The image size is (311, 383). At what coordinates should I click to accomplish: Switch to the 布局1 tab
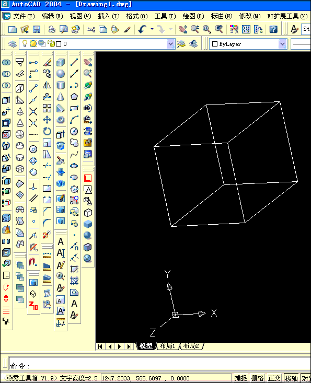[167, 346]
